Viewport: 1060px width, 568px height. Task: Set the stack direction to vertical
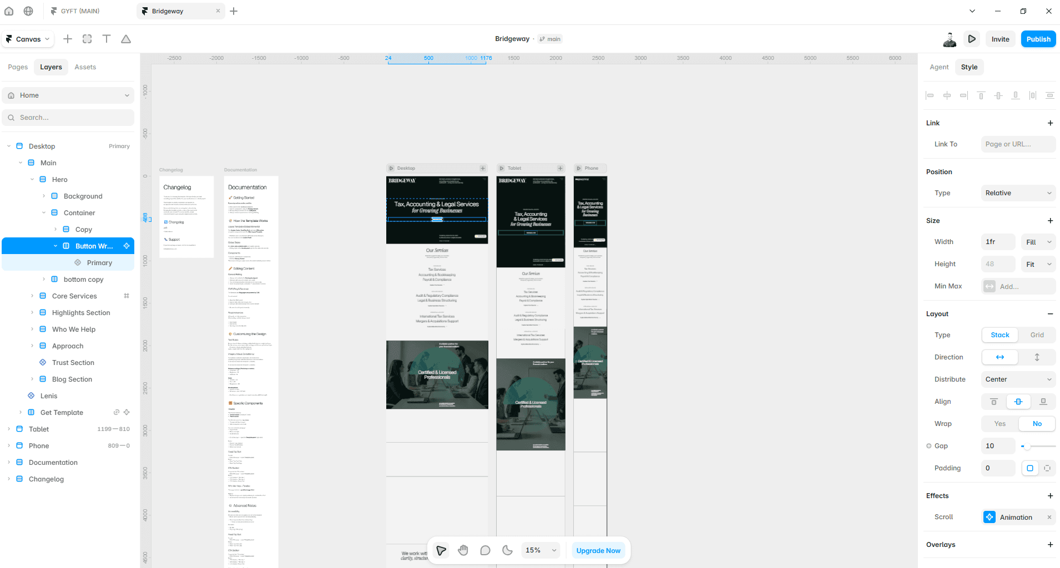coord(1037,357)
